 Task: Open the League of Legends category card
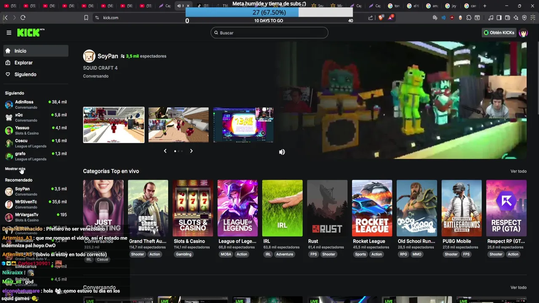(x=237, y=208)
